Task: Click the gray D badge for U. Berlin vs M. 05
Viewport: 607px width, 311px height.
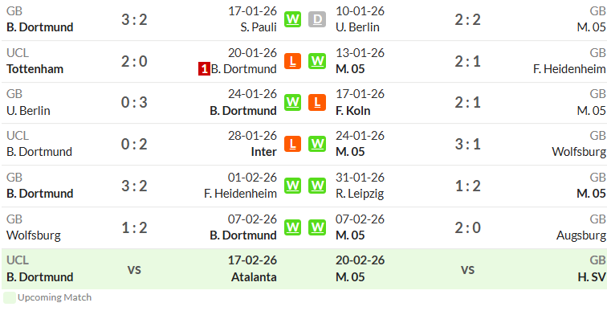Action: click(x=317, y=19)
